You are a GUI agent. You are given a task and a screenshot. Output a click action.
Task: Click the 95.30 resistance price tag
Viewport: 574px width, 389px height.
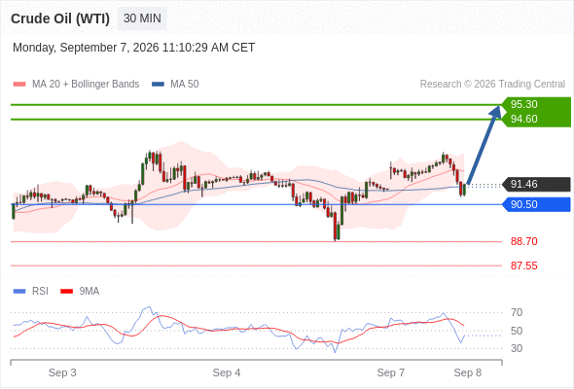point(536,104)
